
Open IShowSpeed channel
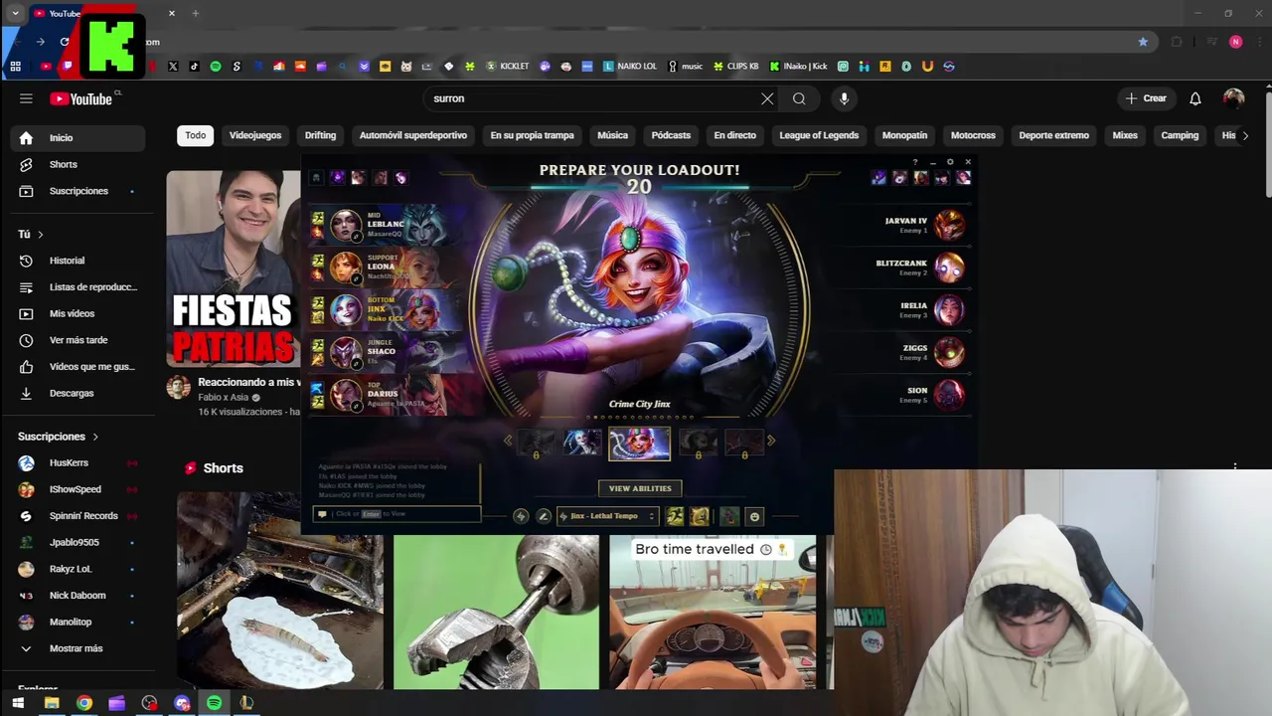tap(79, 489)
